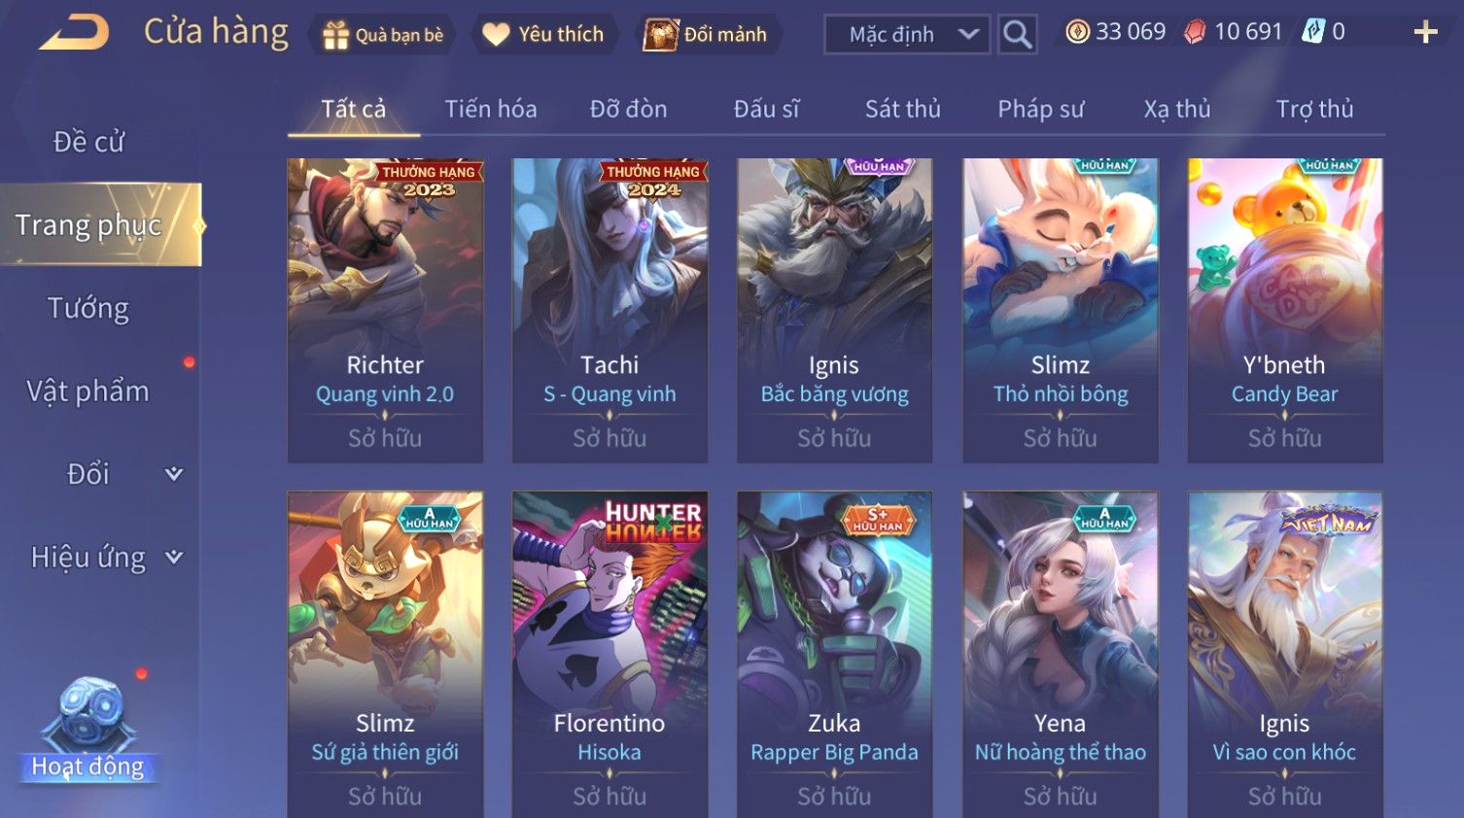Tap the red gem currency icon
The height and width of the screenshot is (818, 1464).
tap(1195, 32)
